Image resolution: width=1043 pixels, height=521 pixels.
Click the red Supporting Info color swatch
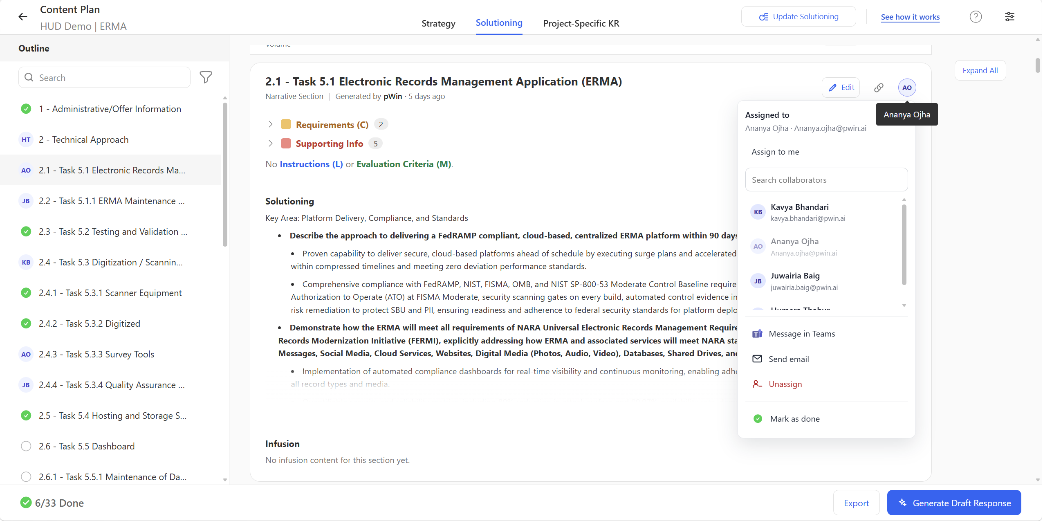286,143
